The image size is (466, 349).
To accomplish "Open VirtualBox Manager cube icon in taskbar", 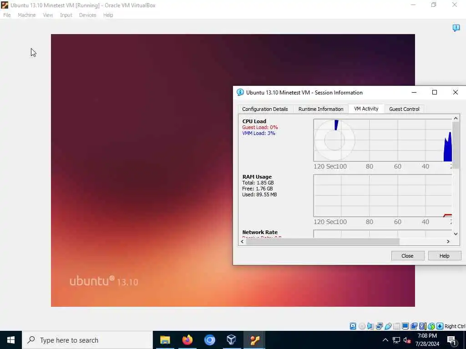I will click(232, 340).
